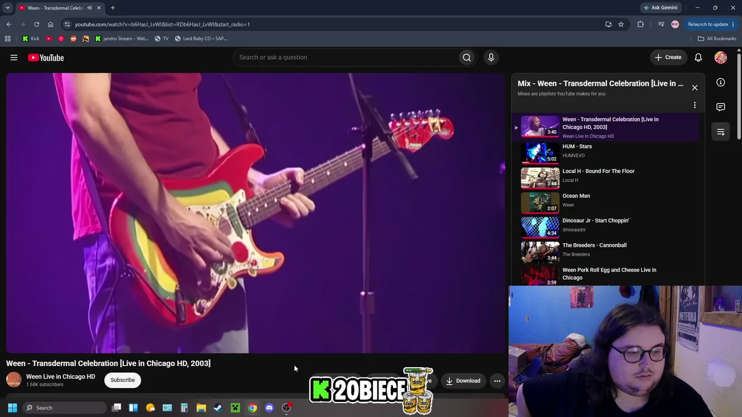Viewport: 742px width, 417px height.
Task: Open the browser home page
Action: (x=50, y=24)
